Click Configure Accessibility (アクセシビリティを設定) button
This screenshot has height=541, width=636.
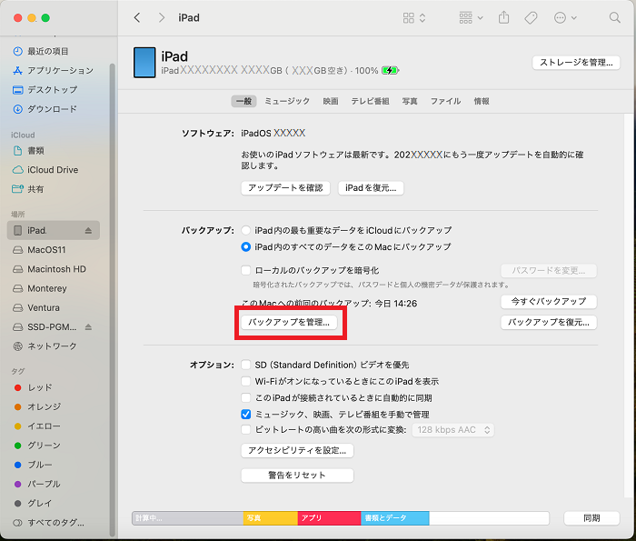click(297, 450)
